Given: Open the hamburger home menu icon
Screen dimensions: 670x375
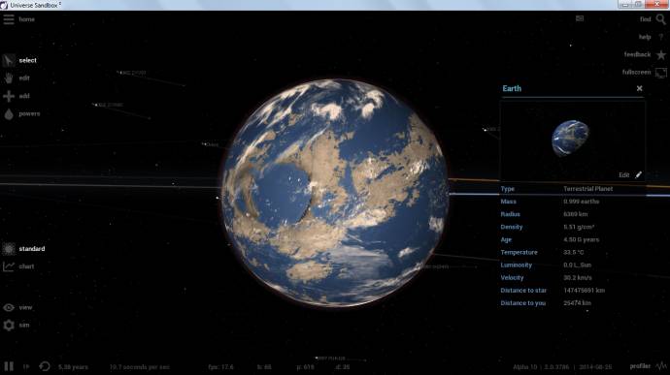Looking at the screenshot, I should [x=9, y=19].
